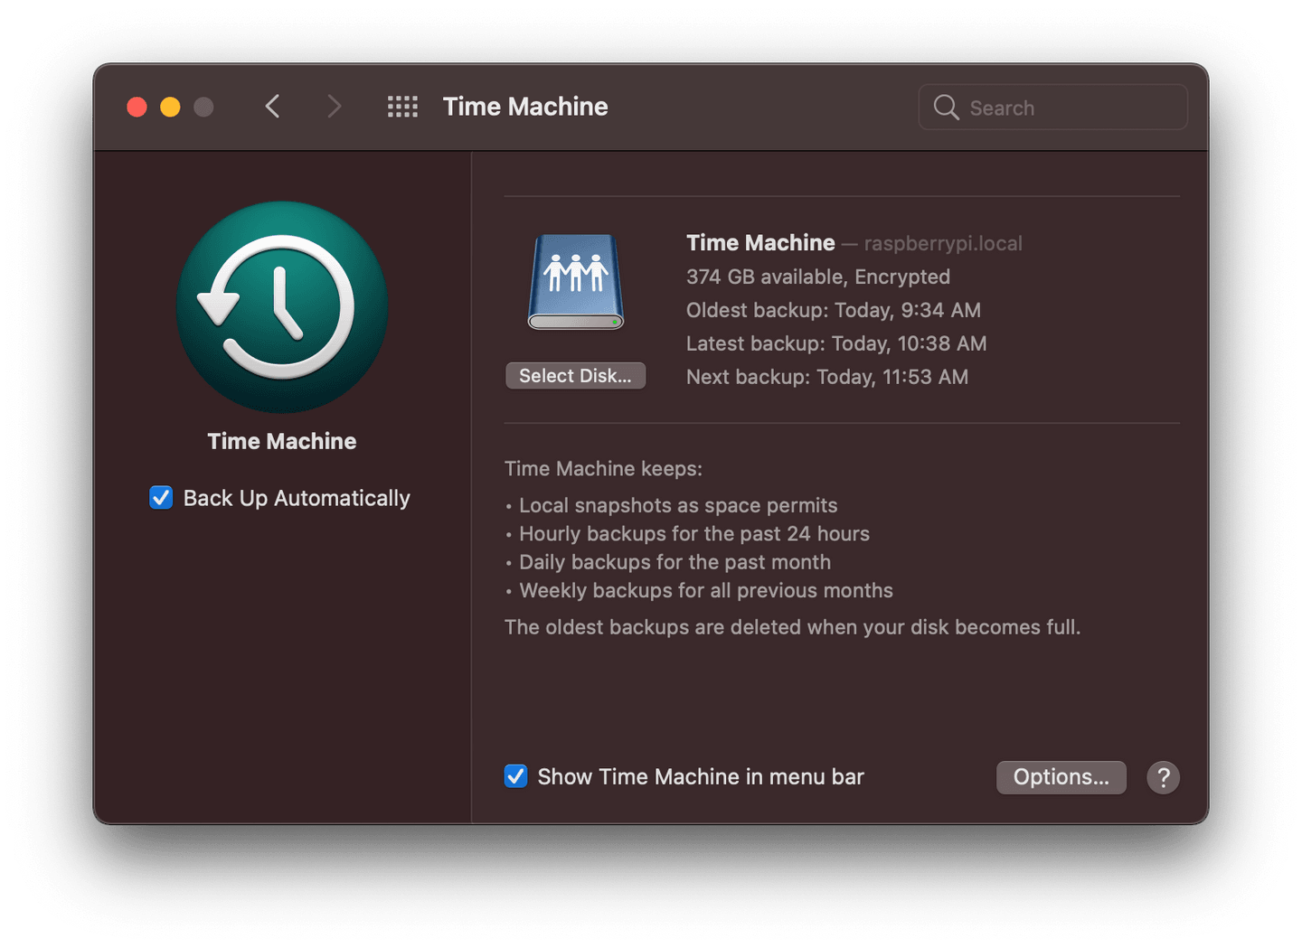Screen dimensions: 1302x948
Task: Click the Time Machine window title
Action: [x=524, y=106]
